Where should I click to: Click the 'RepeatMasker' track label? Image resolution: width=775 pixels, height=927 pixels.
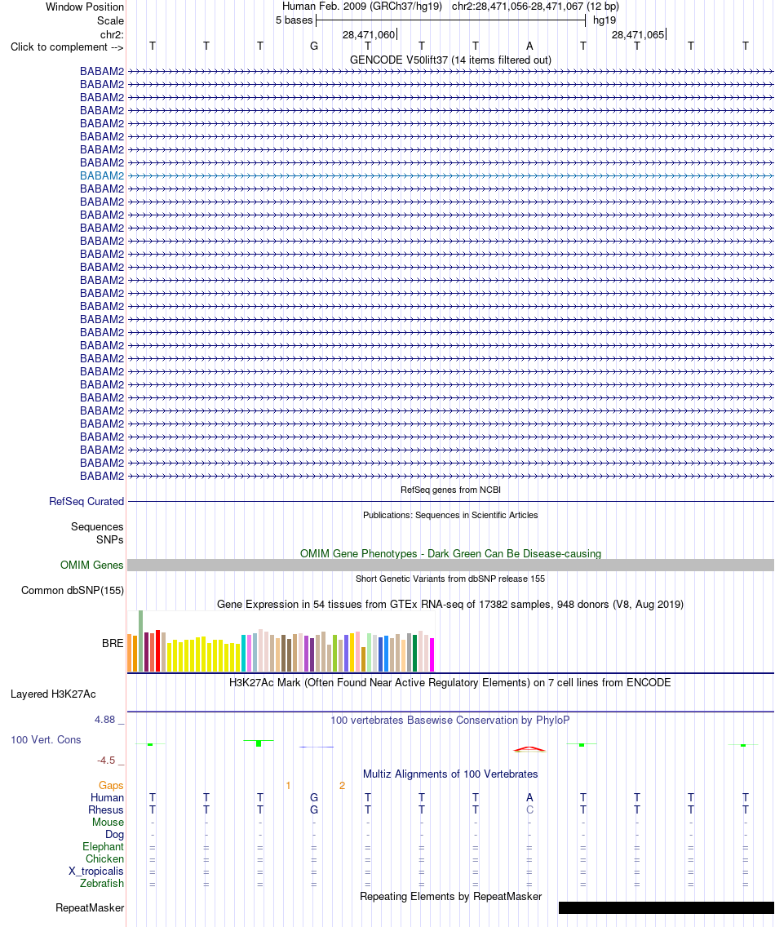(x=90, y=908)
